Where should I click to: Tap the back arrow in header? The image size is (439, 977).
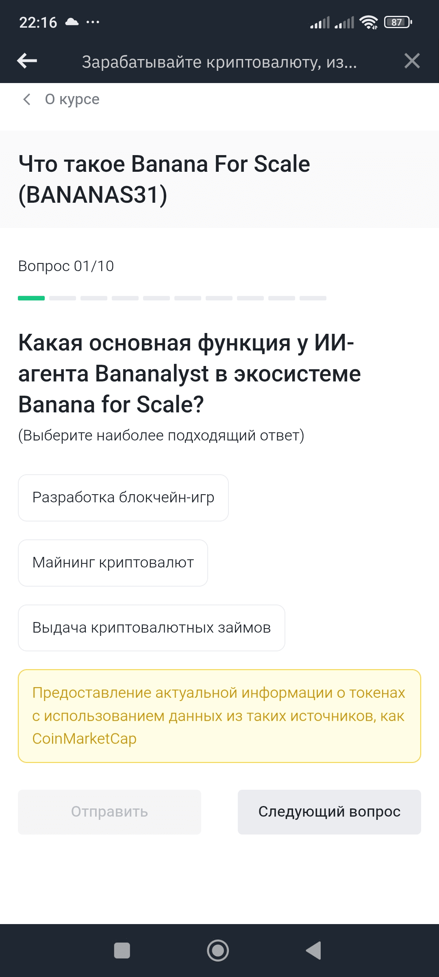point(27,61)
